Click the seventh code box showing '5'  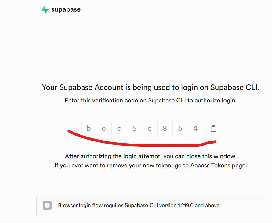(x=180, y=129)
